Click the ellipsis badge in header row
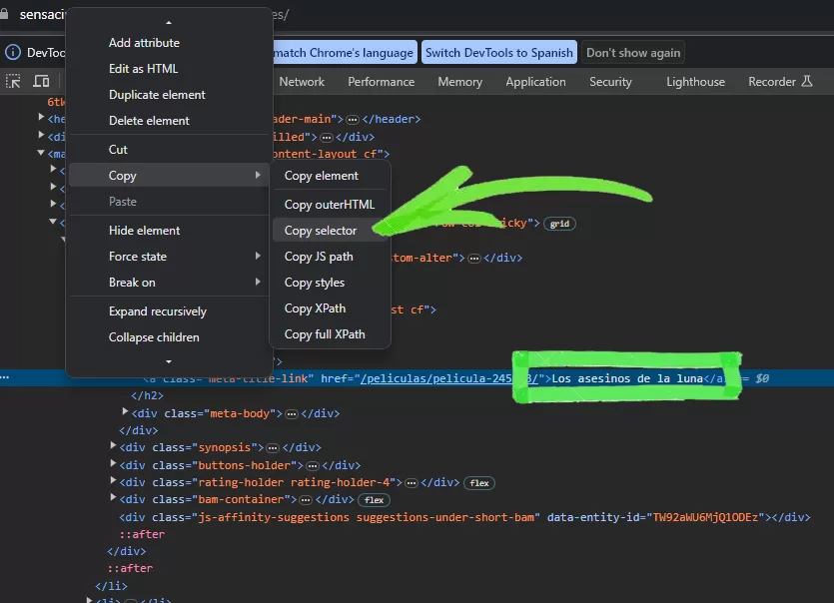834x603 pixels. (x=353, y=119)
